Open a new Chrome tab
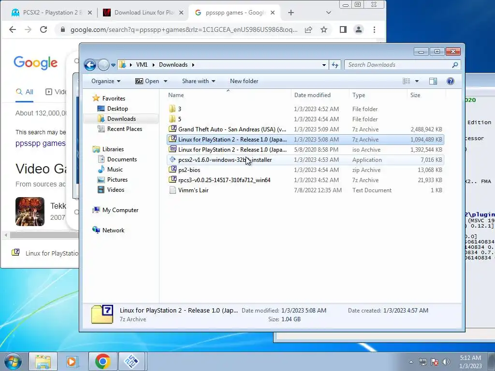 point(291,13)
